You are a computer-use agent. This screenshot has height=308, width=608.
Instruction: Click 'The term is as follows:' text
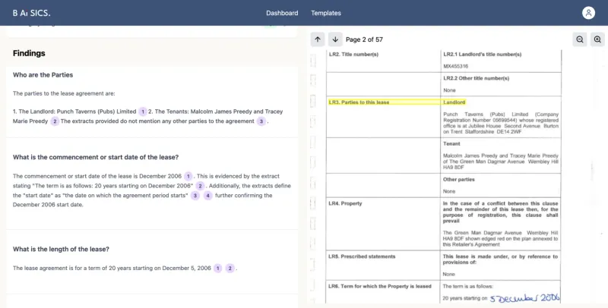[x=467, y=286]
